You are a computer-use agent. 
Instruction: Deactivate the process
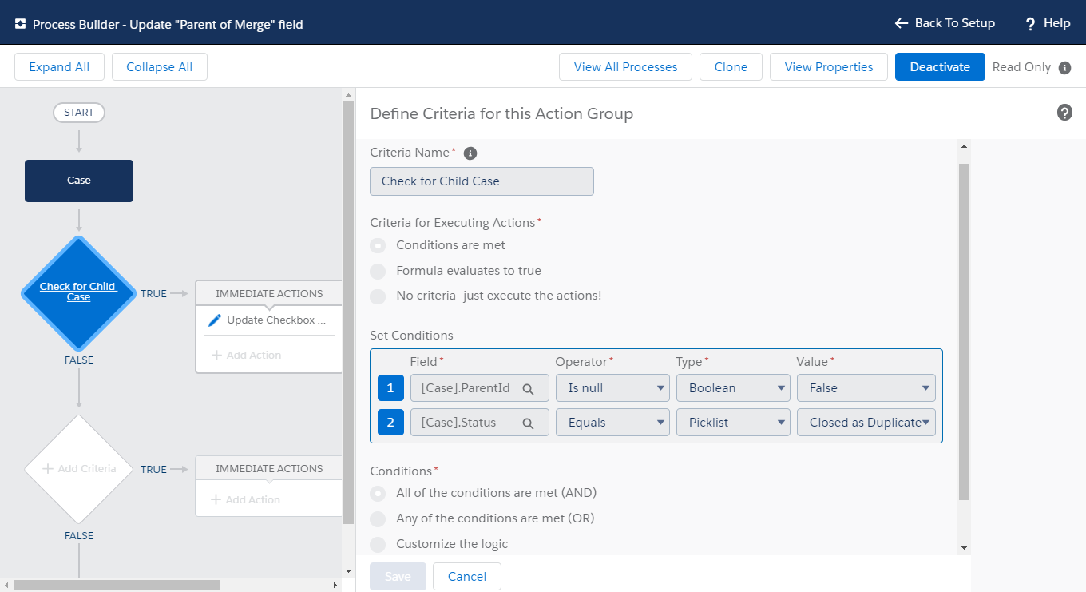click(x=940, y=67)
